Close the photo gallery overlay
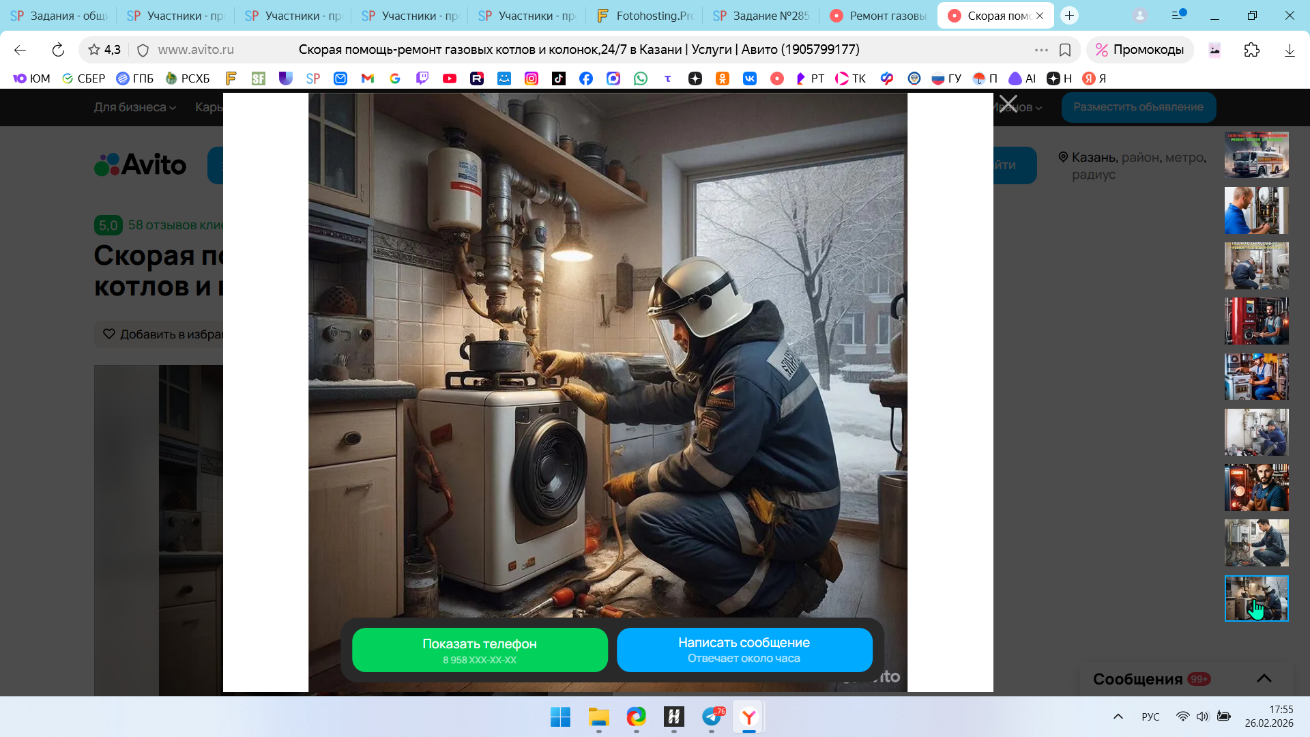Viewport: 1310px width, 737px height. (1008, 104)
